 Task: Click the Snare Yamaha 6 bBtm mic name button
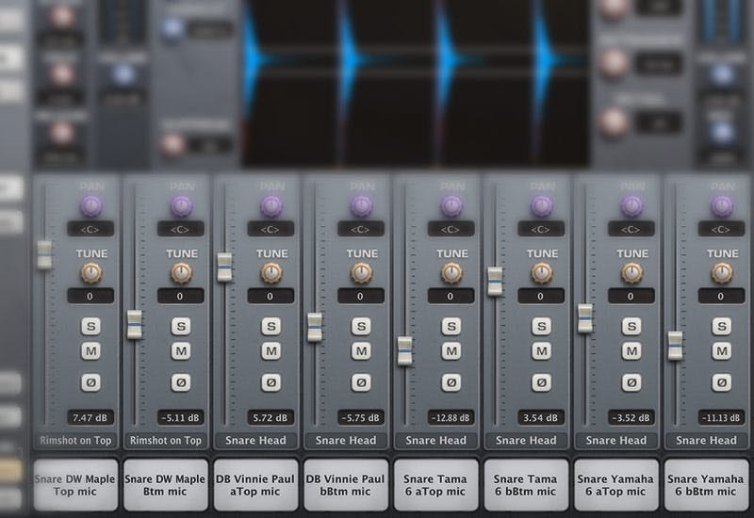pyautogui.click(x=706, y=485)
